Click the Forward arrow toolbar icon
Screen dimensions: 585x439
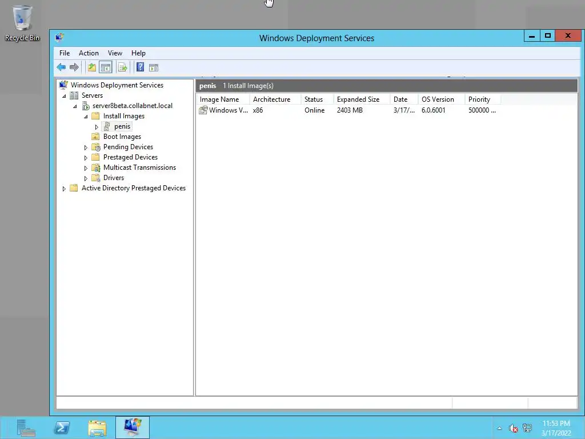(74, 67)
